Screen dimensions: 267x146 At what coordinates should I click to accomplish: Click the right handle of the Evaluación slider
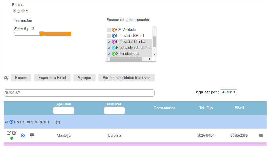(69, 34)
